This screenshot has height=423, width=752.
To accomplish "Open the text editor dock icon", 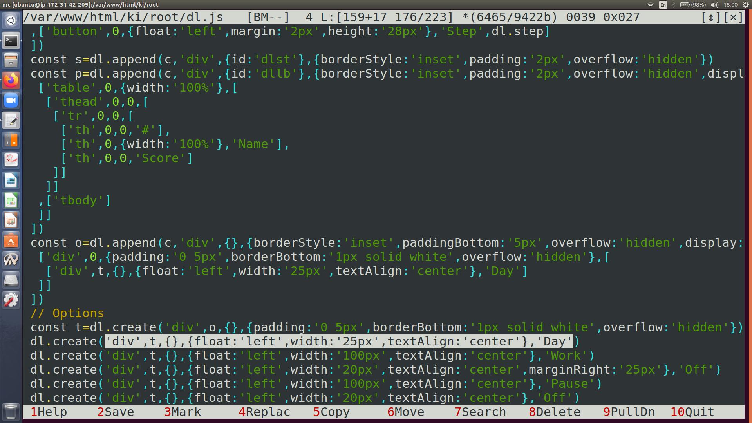I will pos(11,121).
